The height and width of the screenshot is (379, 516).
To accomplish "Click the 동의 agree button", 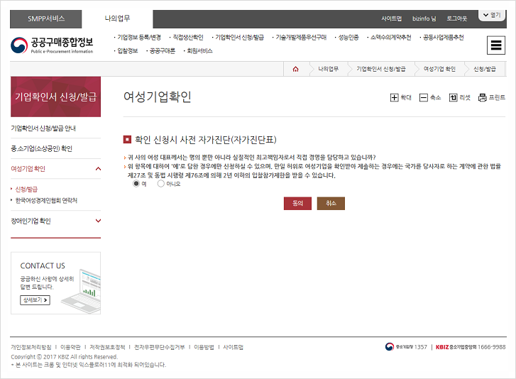I will pos(297,203).
